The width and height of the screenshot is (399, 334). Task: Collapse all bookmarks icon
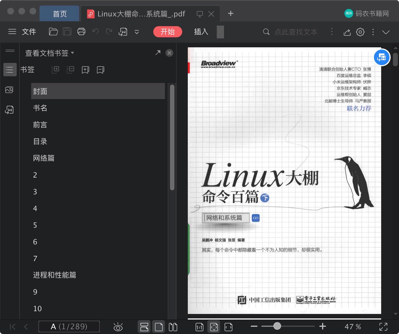pos(70,70)
